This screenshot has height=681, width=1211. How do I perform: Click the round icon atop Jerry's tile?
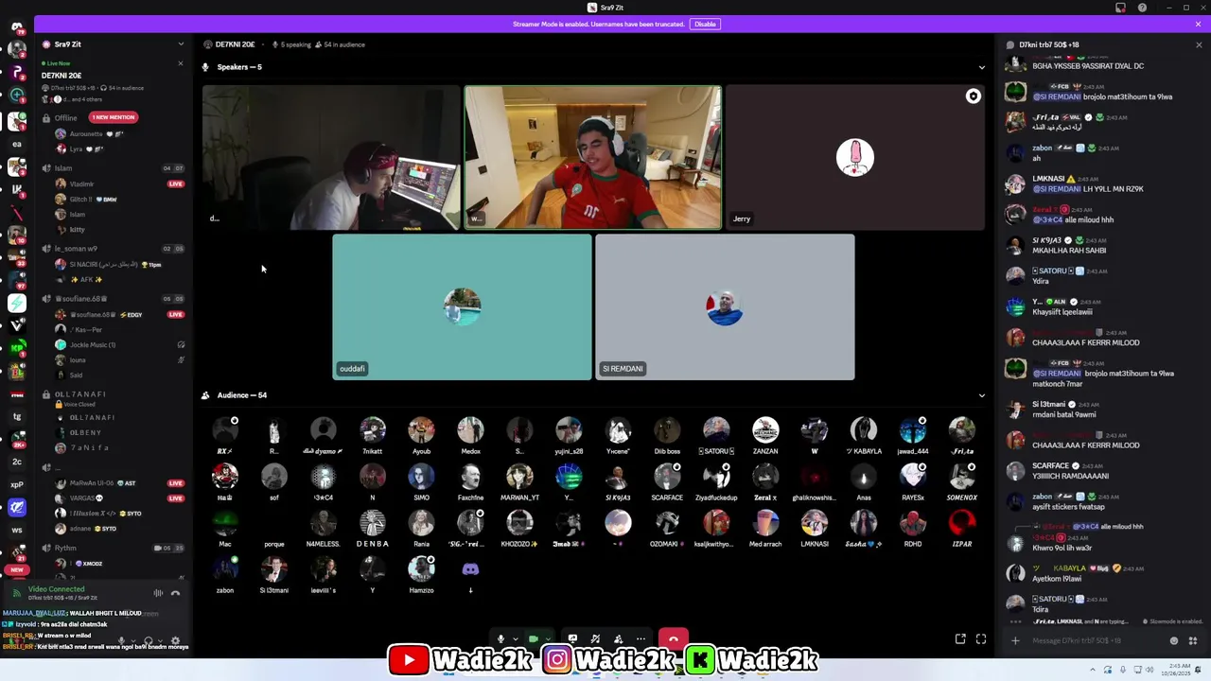point(973,96)
